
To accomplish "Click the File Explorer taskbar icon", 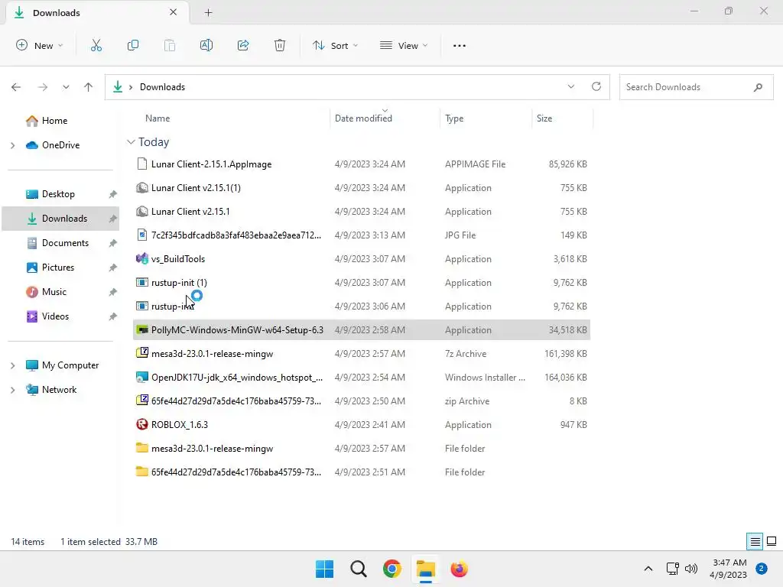I will (426, 569).
